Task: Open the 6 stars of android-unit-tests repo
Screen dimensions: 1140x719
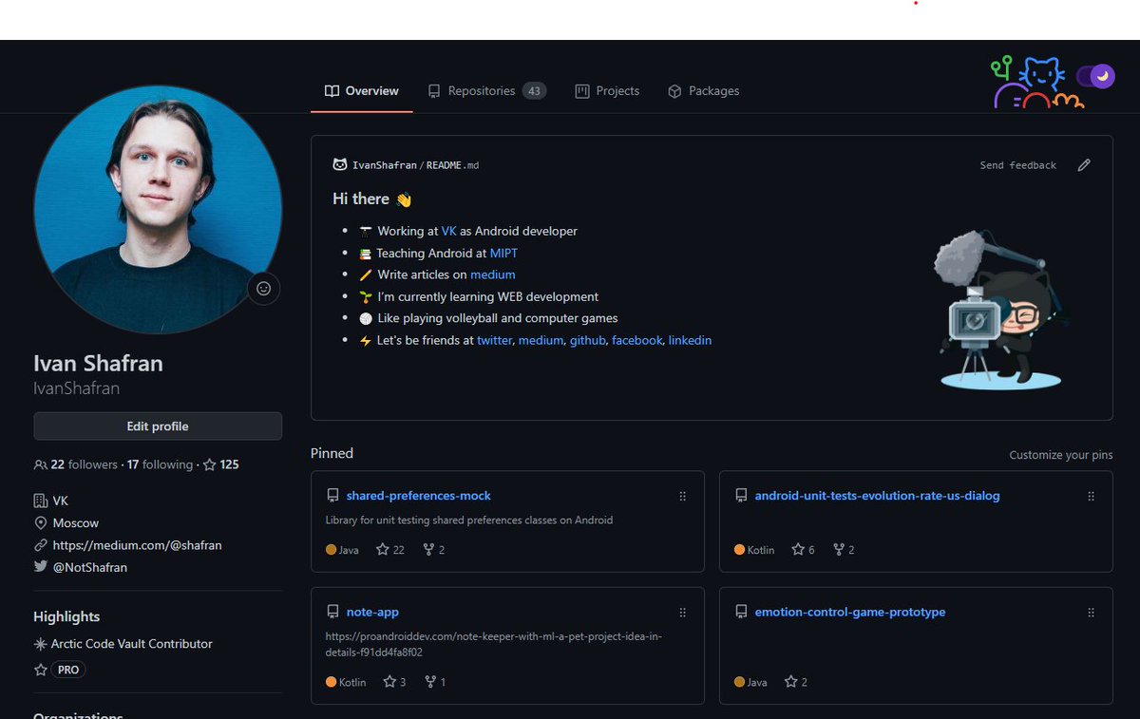Action: click(x=803, y=550)
